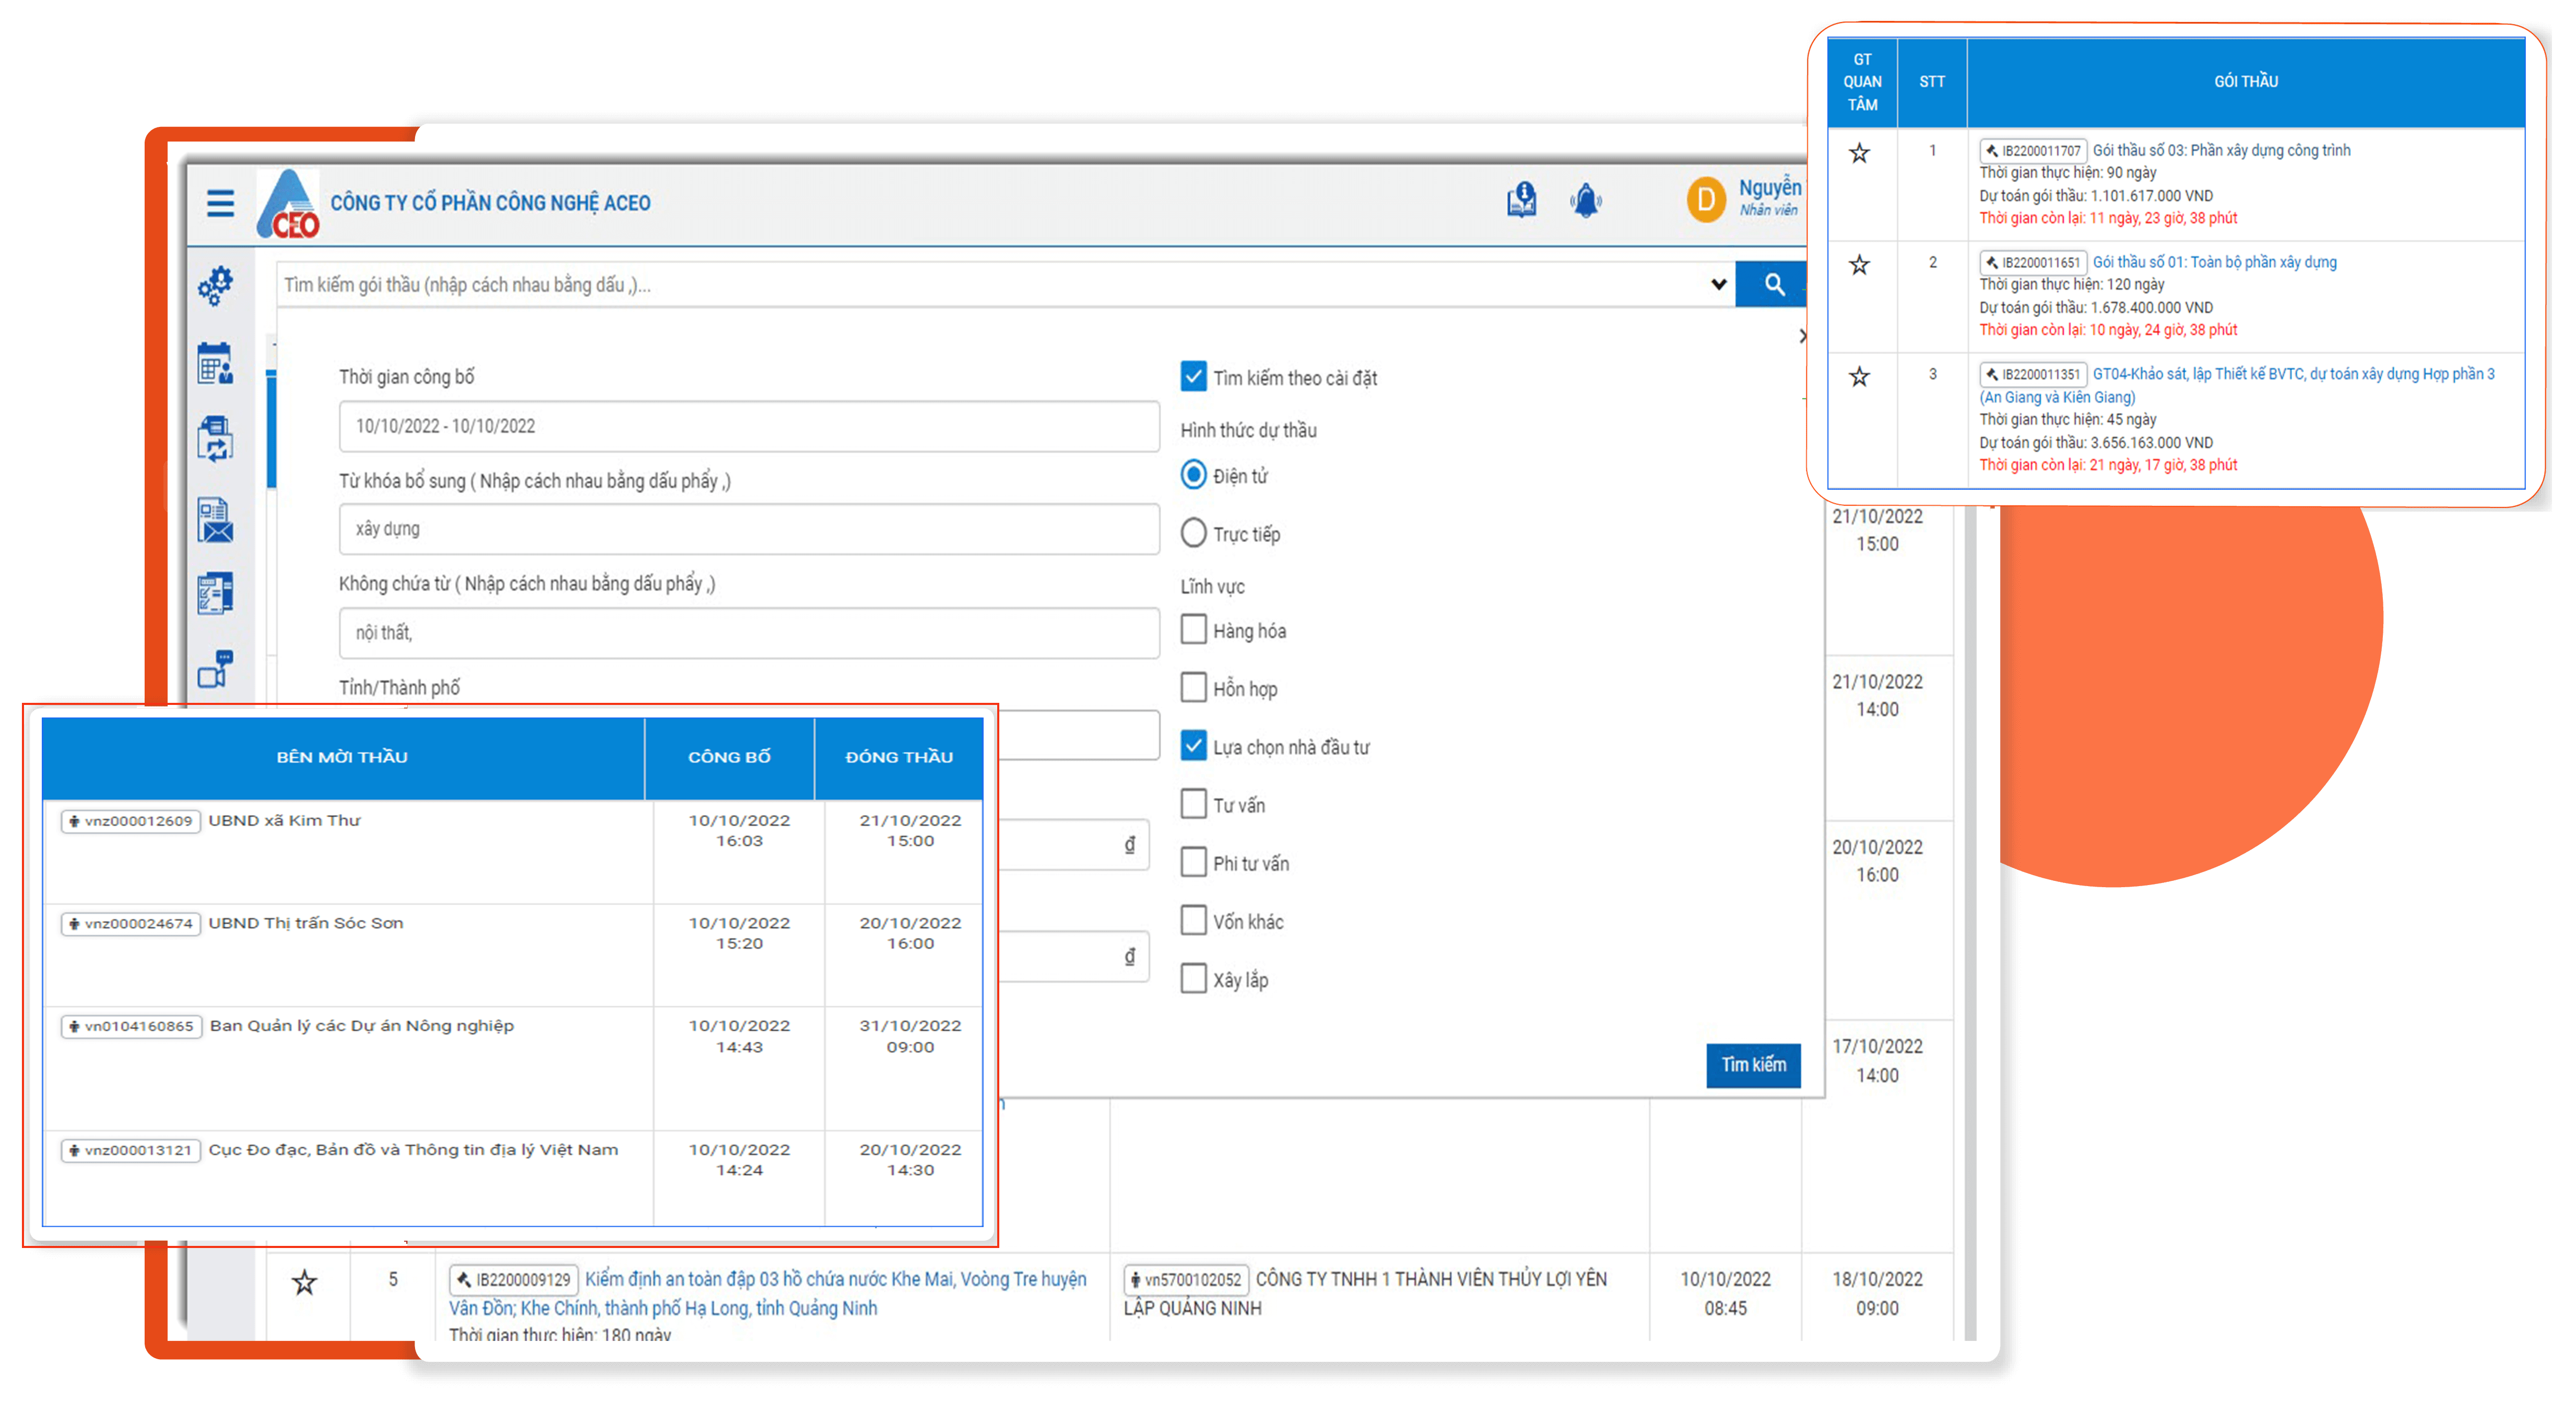2576x1413 pixels.
Task: Check the Phi tư vấn checkbox
Action: pos(1193,862)
